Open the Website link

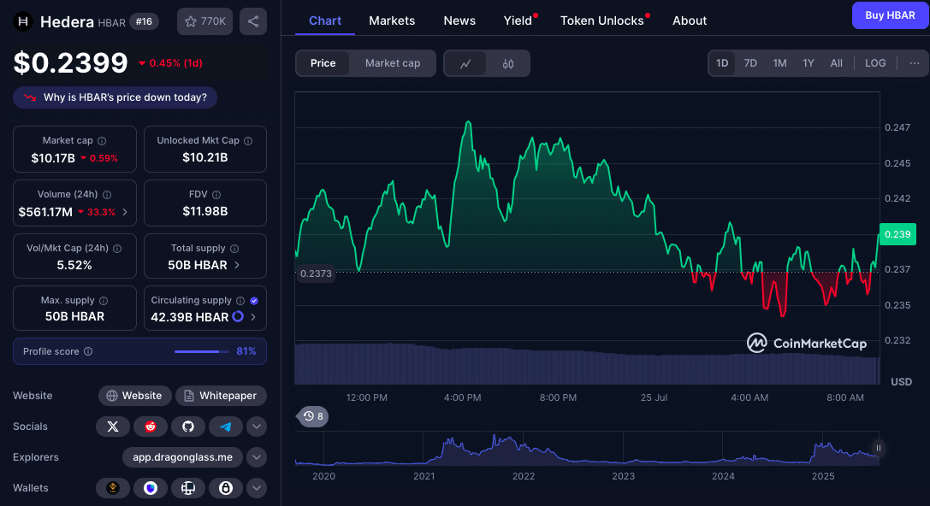134,396
